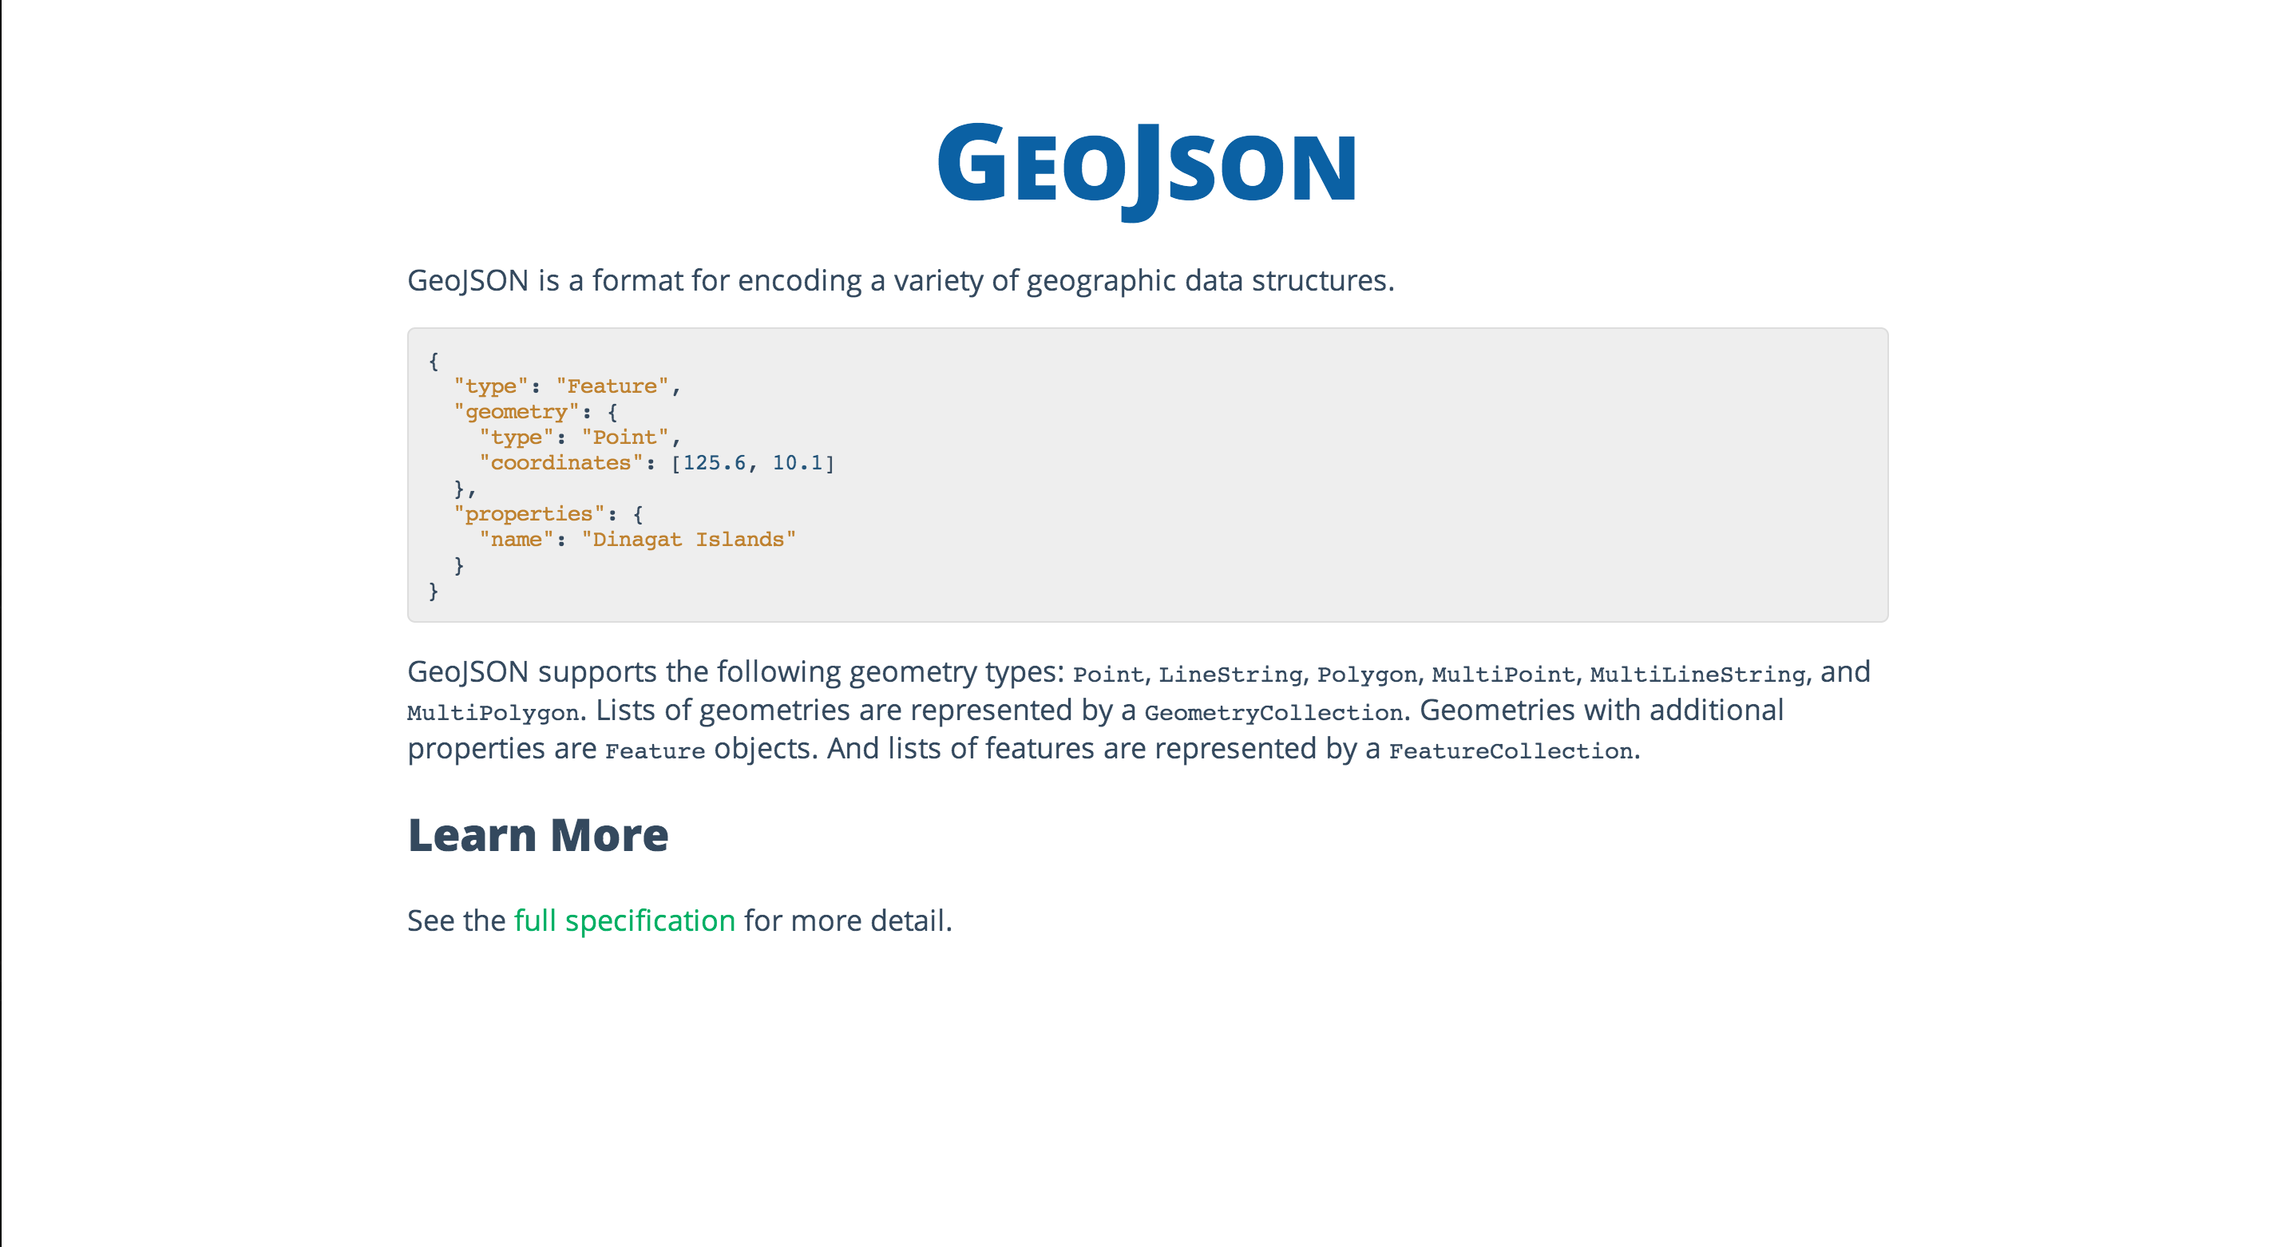Click the MultiLineString term in paragraph
The height and width of the screenshot is (1247, 2293).
1697,675
